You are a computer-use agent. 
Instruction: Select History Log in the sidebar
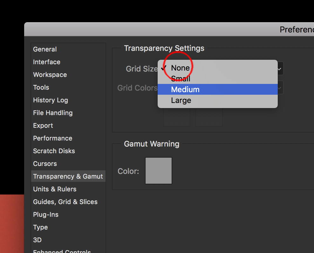tap(51, 100)
